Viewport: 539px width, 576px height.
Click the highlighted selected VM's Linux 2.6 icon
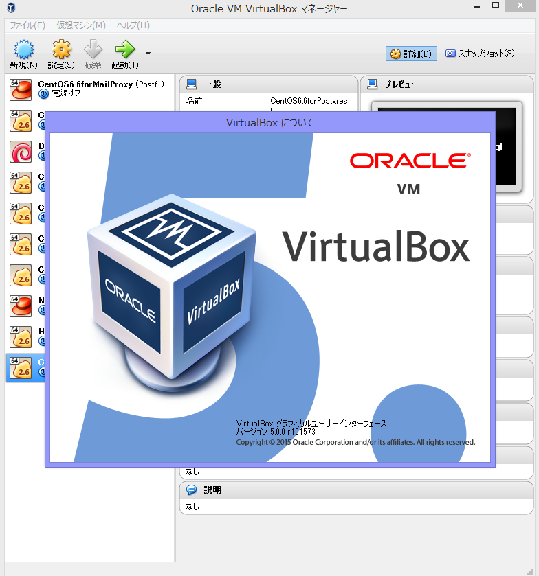[x=21, y=368]
